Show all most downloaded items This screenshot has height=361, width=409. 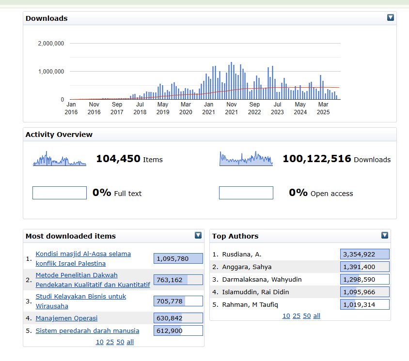click(130, 342)
